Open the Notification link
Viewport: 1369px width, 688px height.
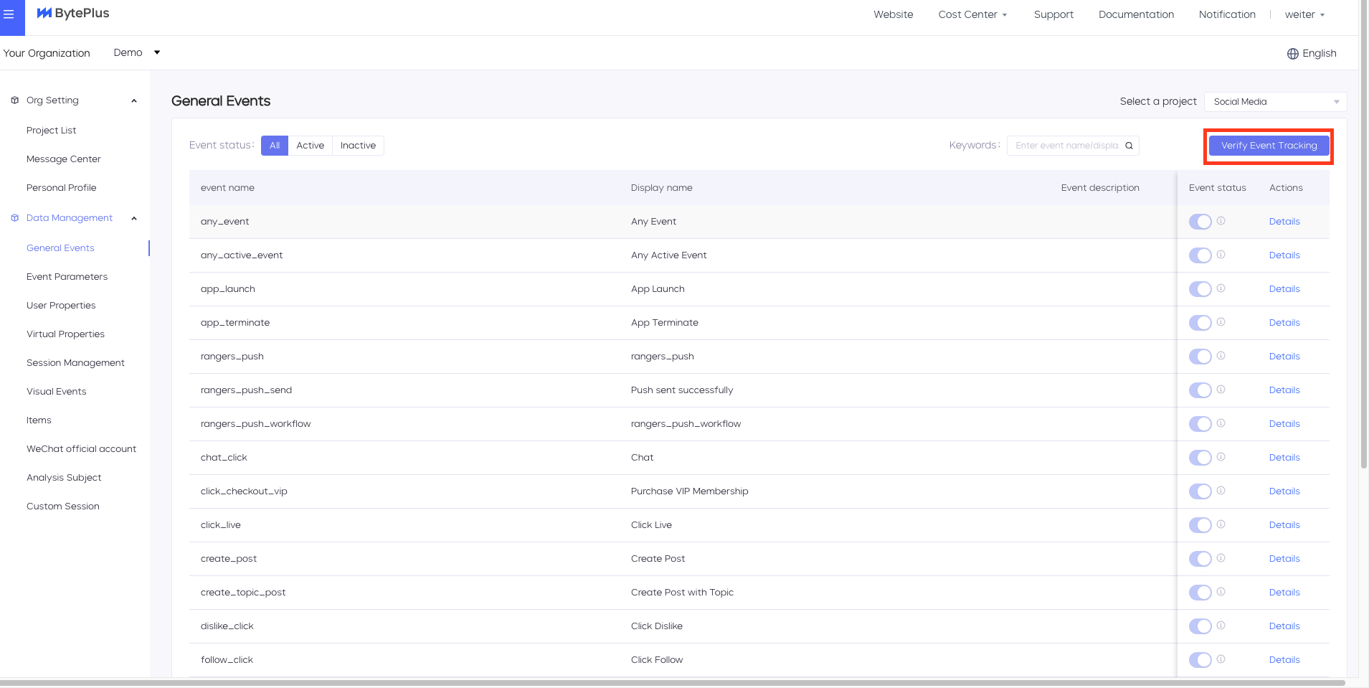pos(1227,14)
